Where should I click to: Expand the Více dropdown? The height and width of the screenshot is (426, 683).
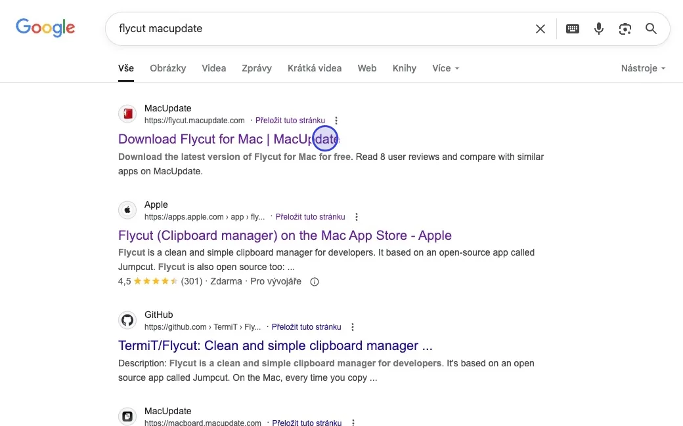(446, 68)
